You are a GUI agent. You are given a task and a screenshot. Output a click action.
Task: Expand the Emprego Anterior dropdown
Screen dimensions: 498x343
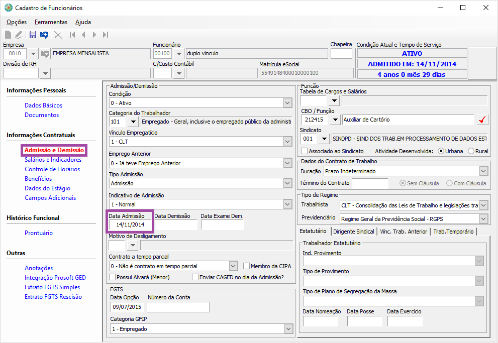[x=287, y=163]
